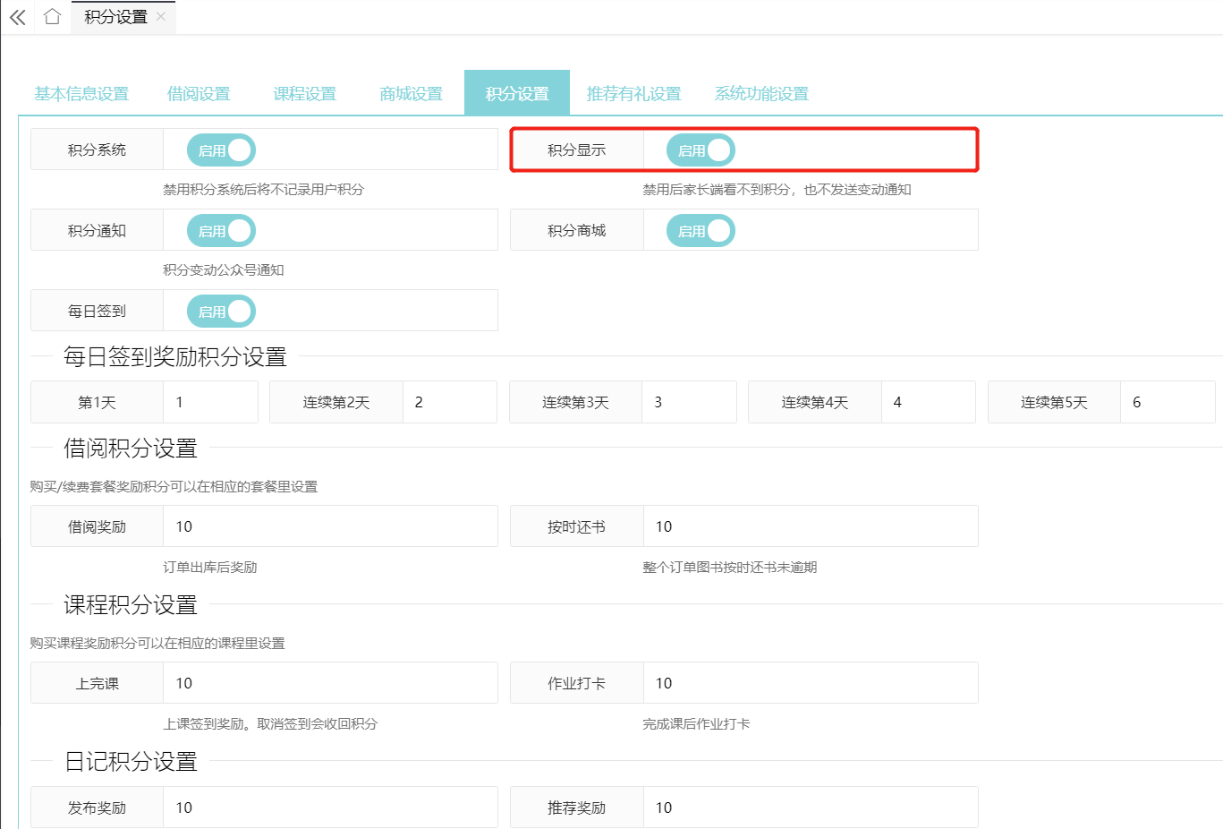Switch to 课程设置 tab
1223x829 pixels.
click(305, 93)
